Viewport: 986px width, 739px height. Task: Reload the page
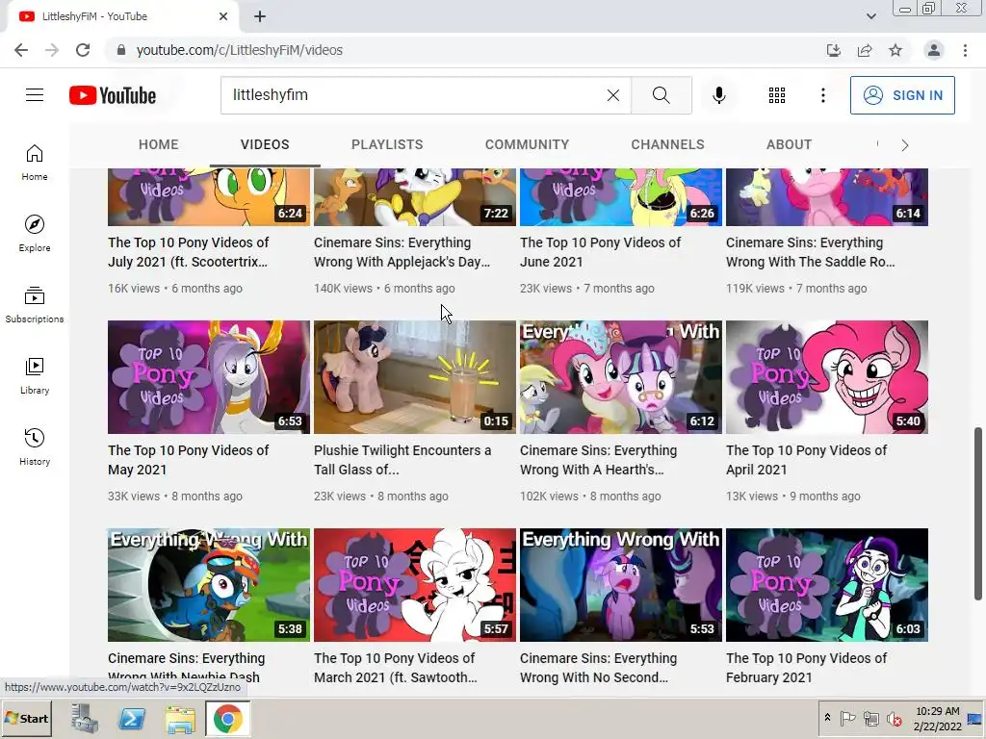click(x=83, y=50)
